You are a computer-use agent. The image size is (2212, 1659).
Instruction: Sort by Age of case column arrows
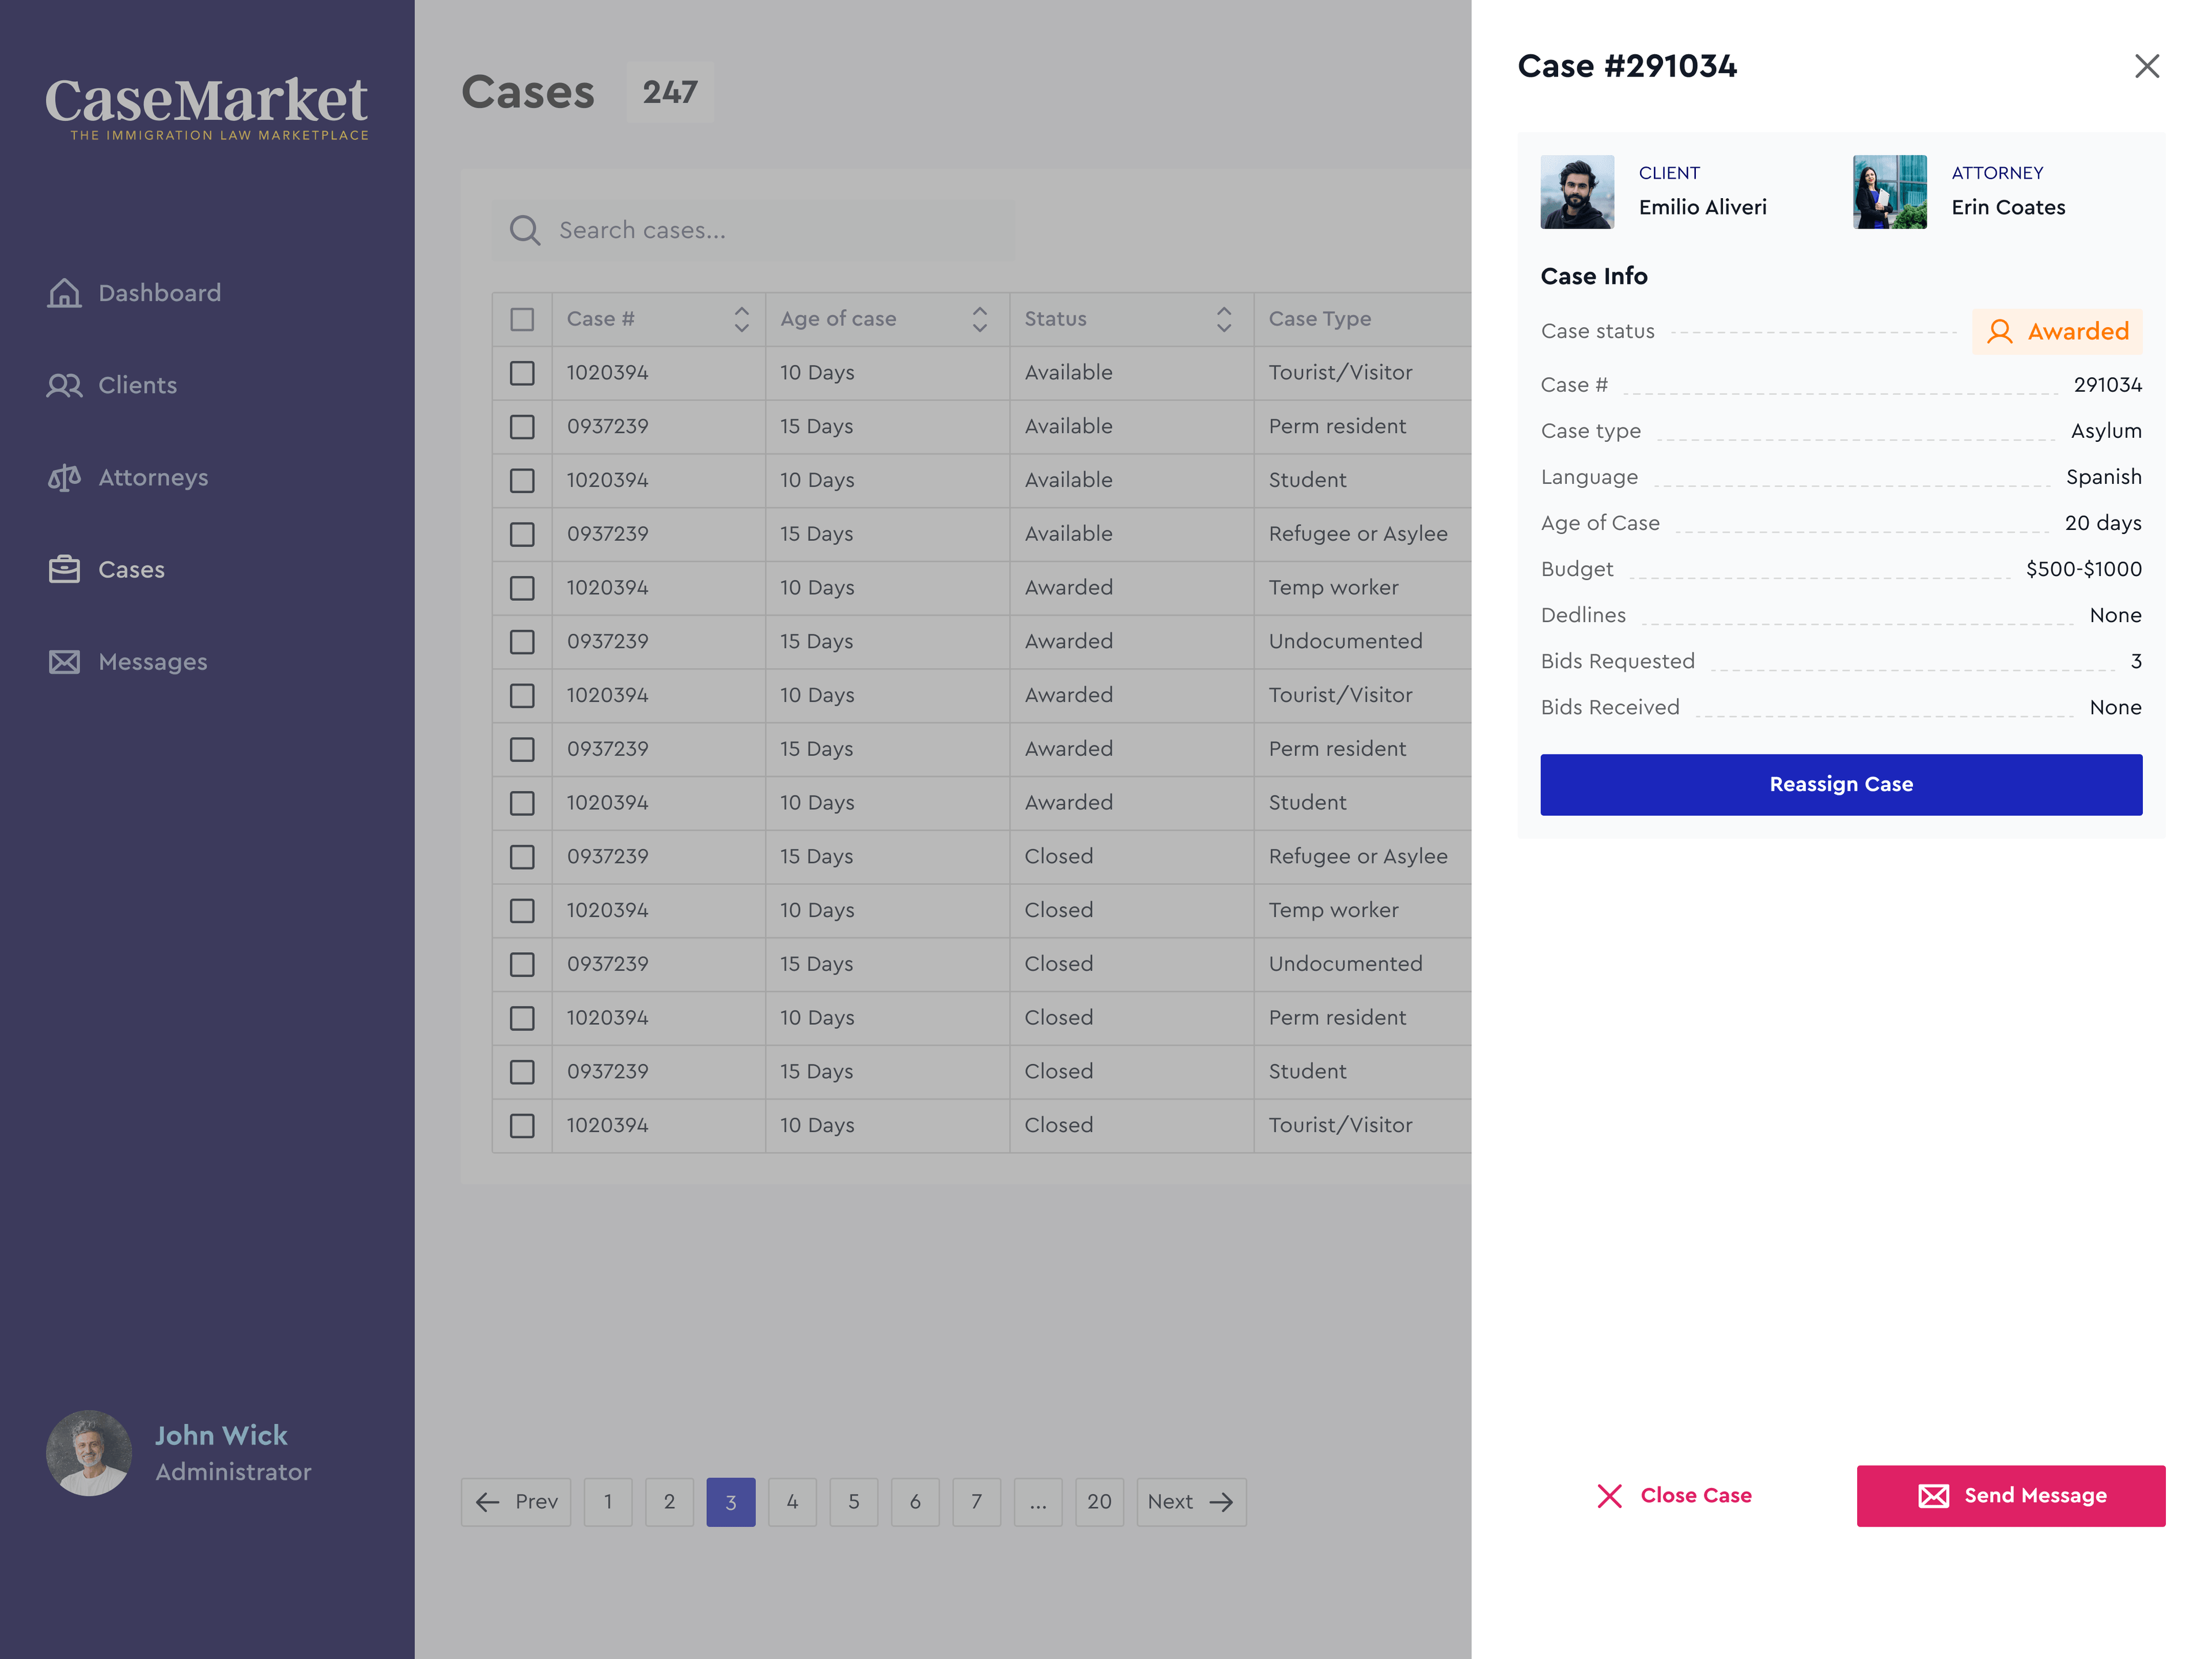pos(980,319)
